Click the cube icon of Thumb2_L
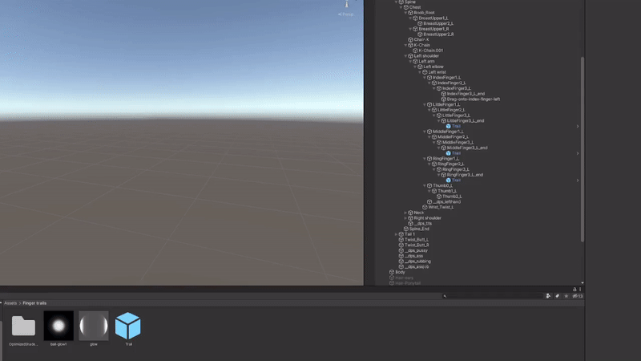The image size is (641, 361). point(439,197)
